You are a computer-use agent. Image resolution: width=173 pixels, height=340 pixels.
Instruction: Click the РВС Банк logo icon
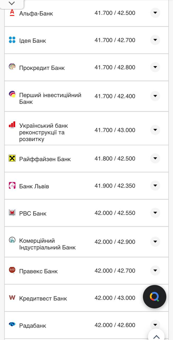point(12,213)
